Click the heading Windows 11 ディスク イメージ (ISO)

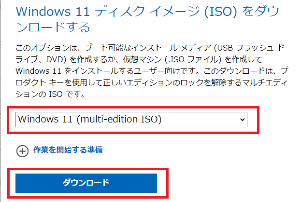(x=126, y=12)
